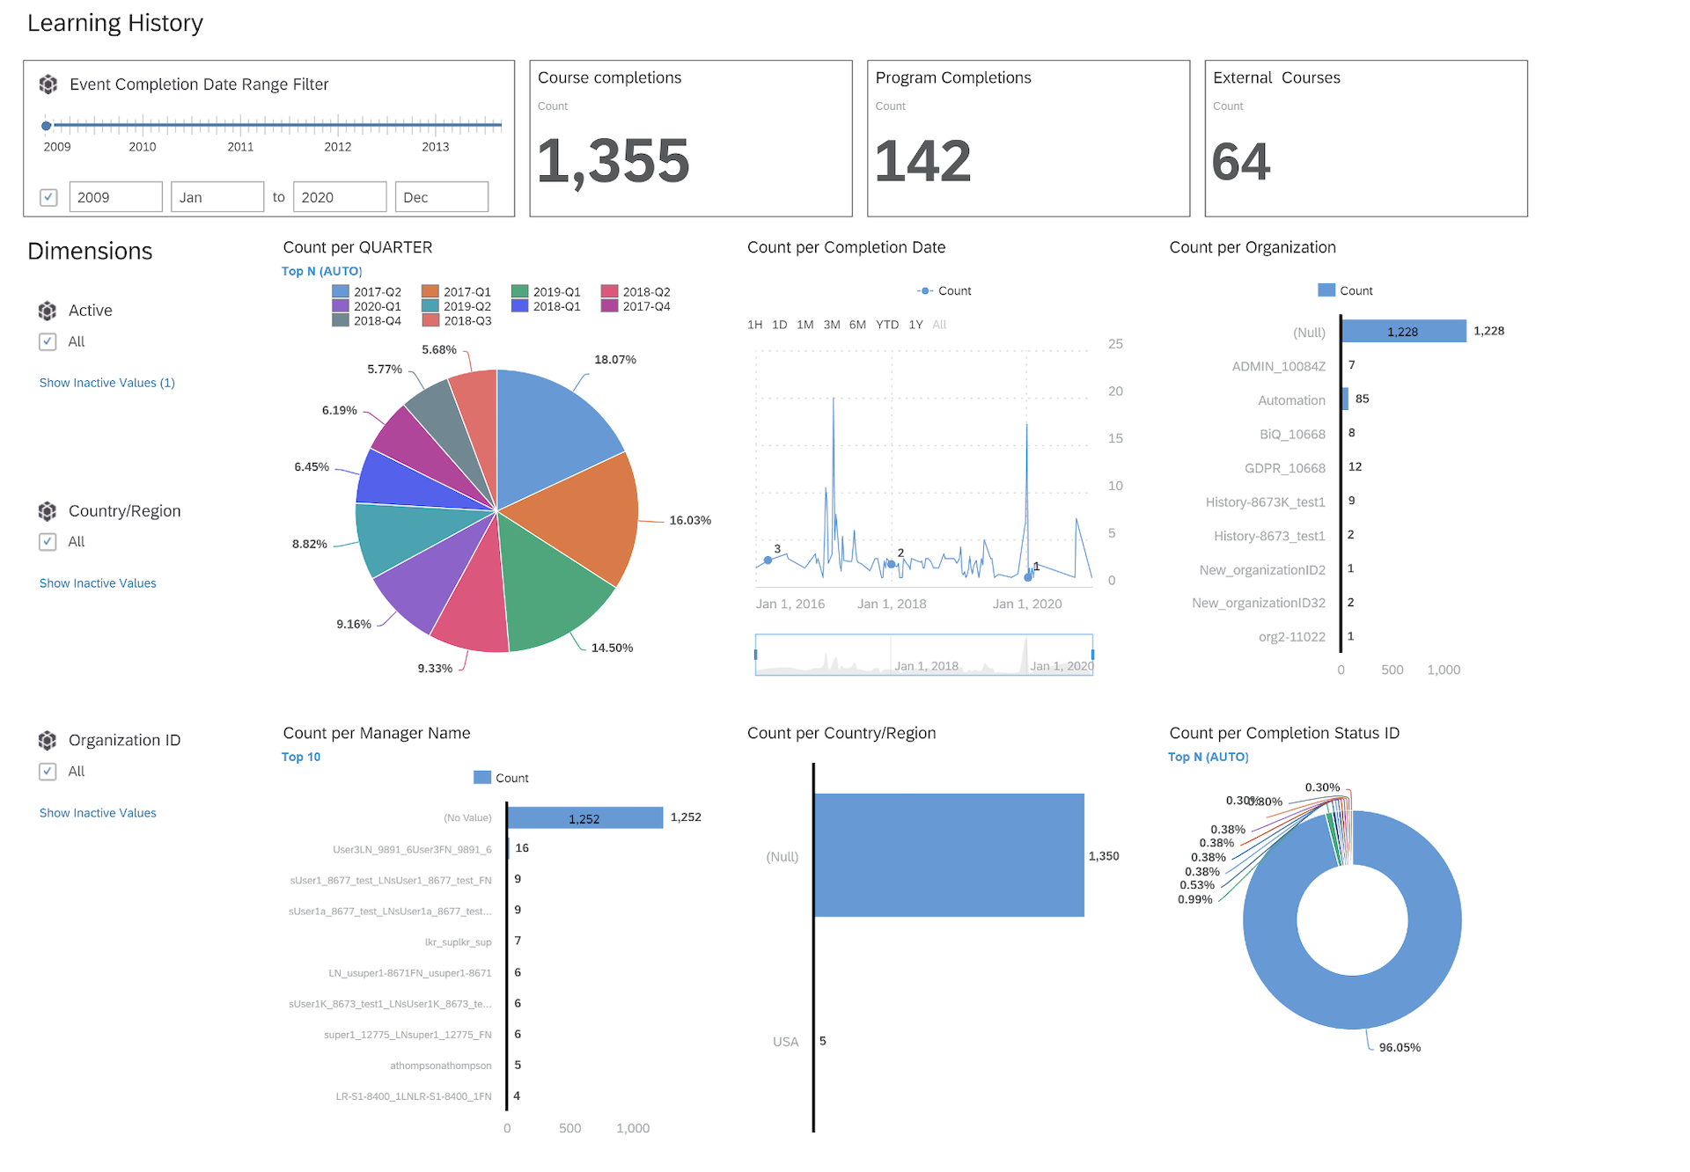Image resolution: width=1690 pixels, height=1172 pixels.
Task: Click the Active dimension filter icon
Action: 48,311
